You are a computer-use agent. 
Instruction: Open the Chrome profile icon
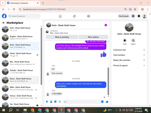(142, 9)
